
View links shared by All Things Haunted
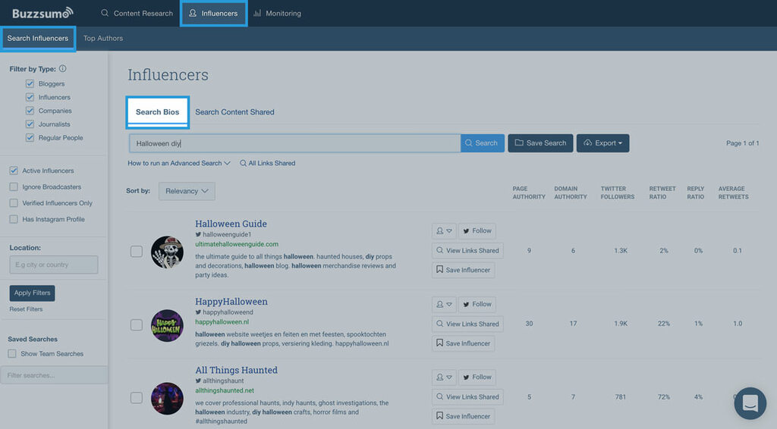(x=466, y=396)
